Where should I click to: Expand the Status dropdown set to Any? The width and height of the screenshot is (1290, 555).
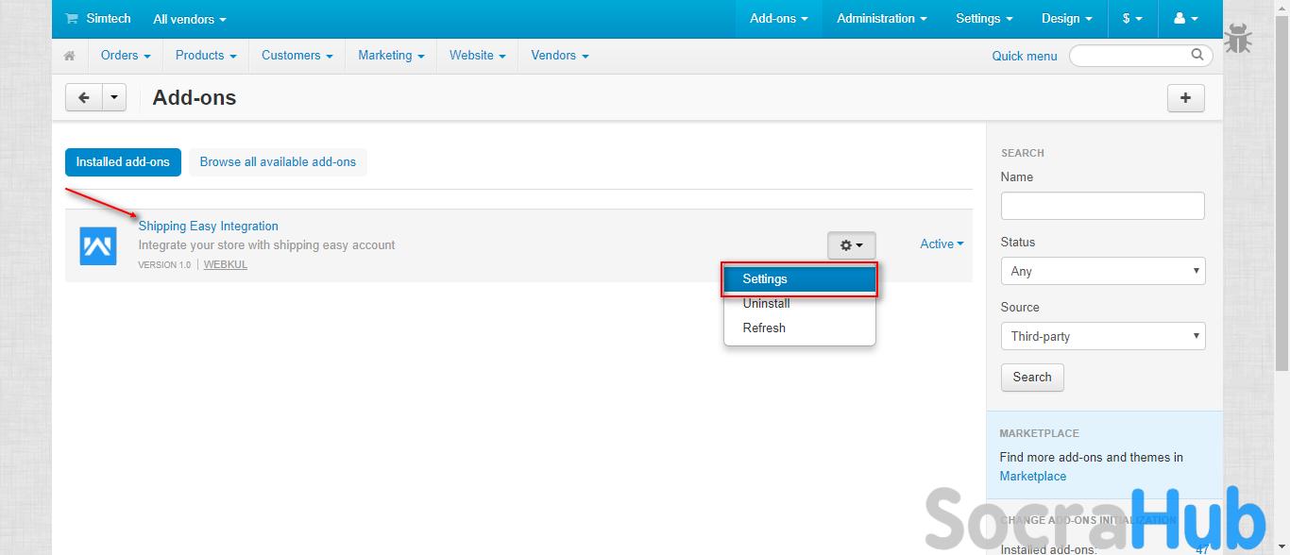(x=1102, y=271)
